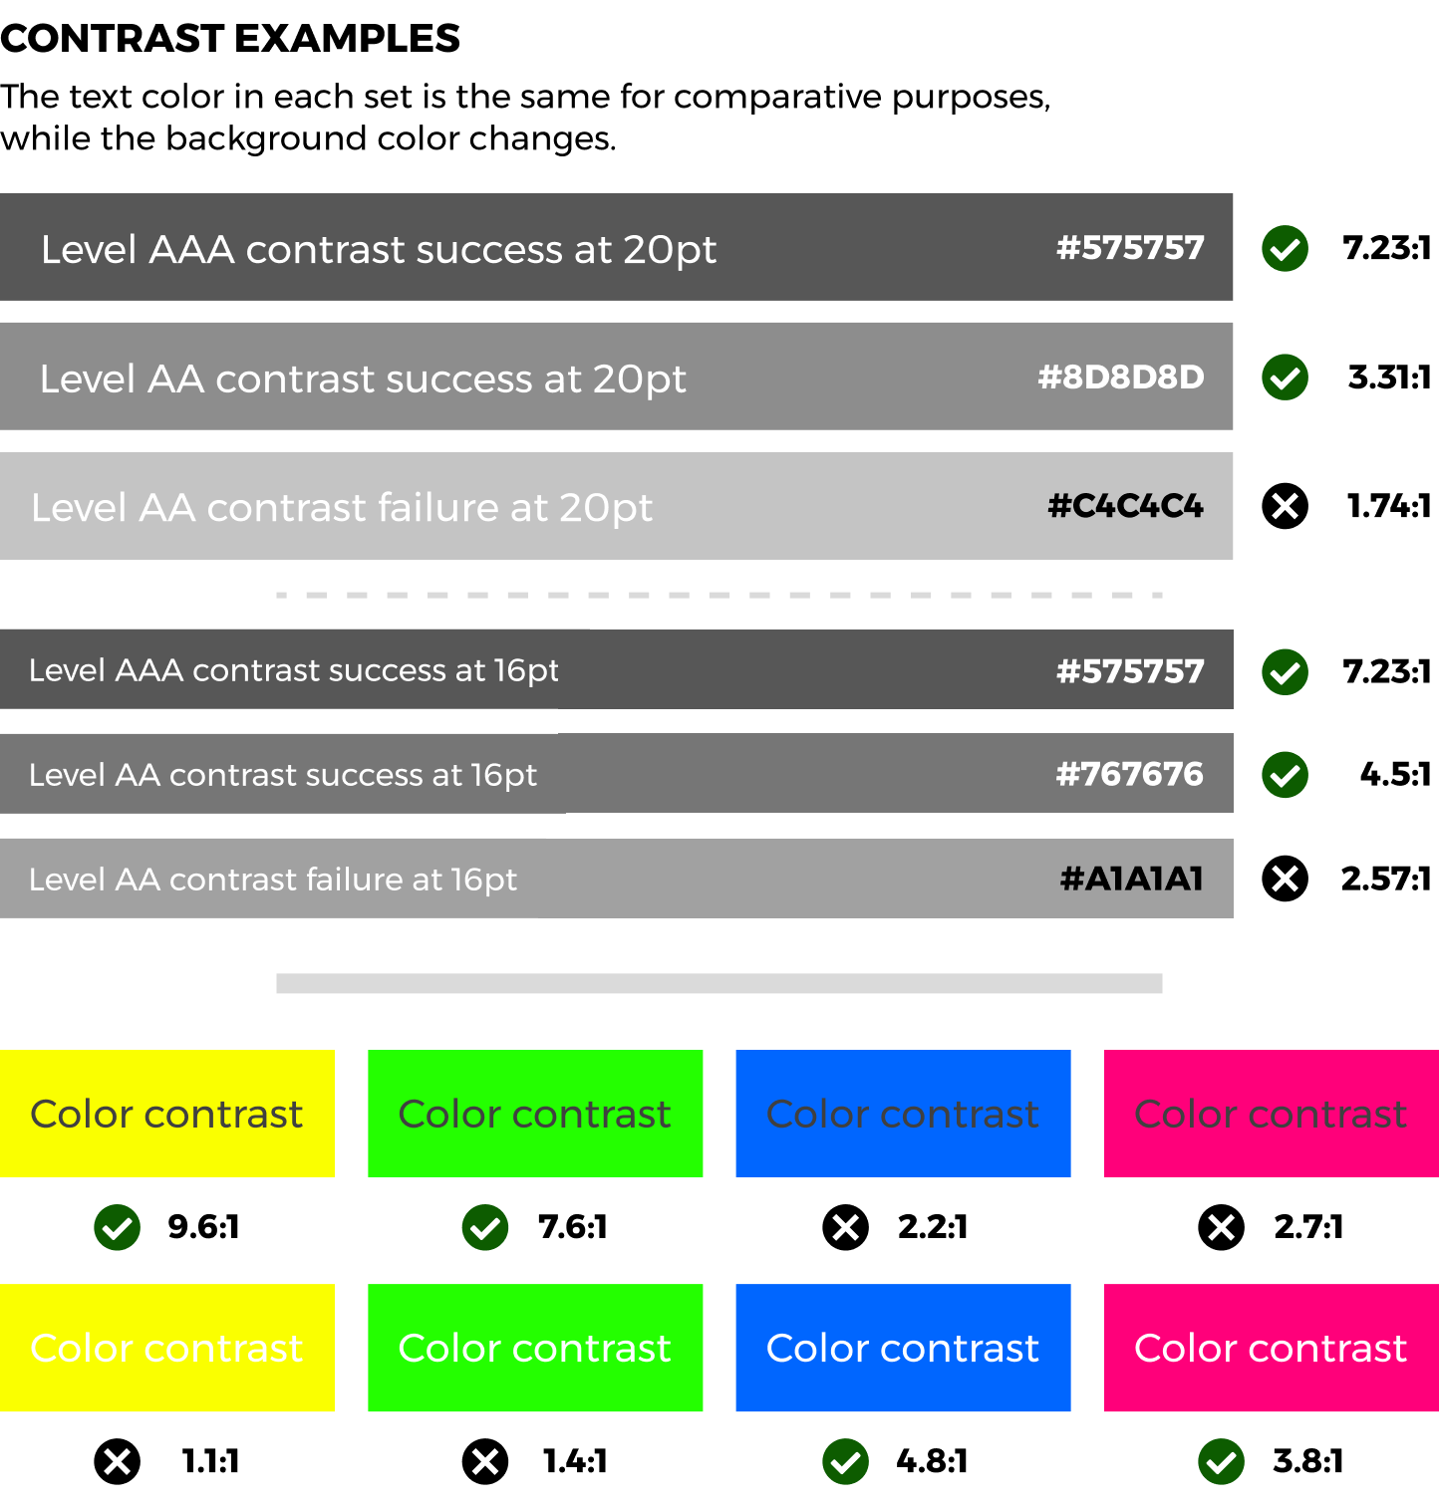Click the black X icon next to 1.74:1
Screen dimensions: 1439x1510
(1286, 506)
